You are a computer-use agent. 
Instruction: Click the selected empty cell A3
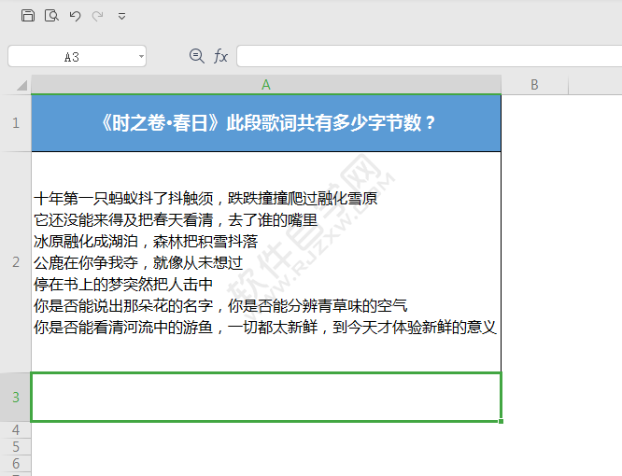(266, 397)
